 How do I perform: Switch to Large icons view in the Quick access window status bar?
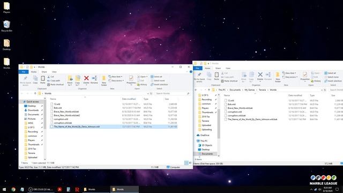[x=190, y=163]
